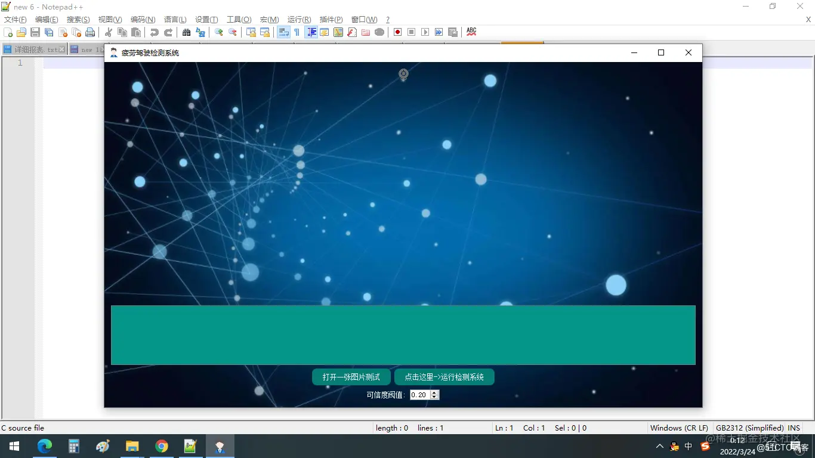Open the 工具(O) menu
This screenshot has width=815, height=458.
click(239, 20)
